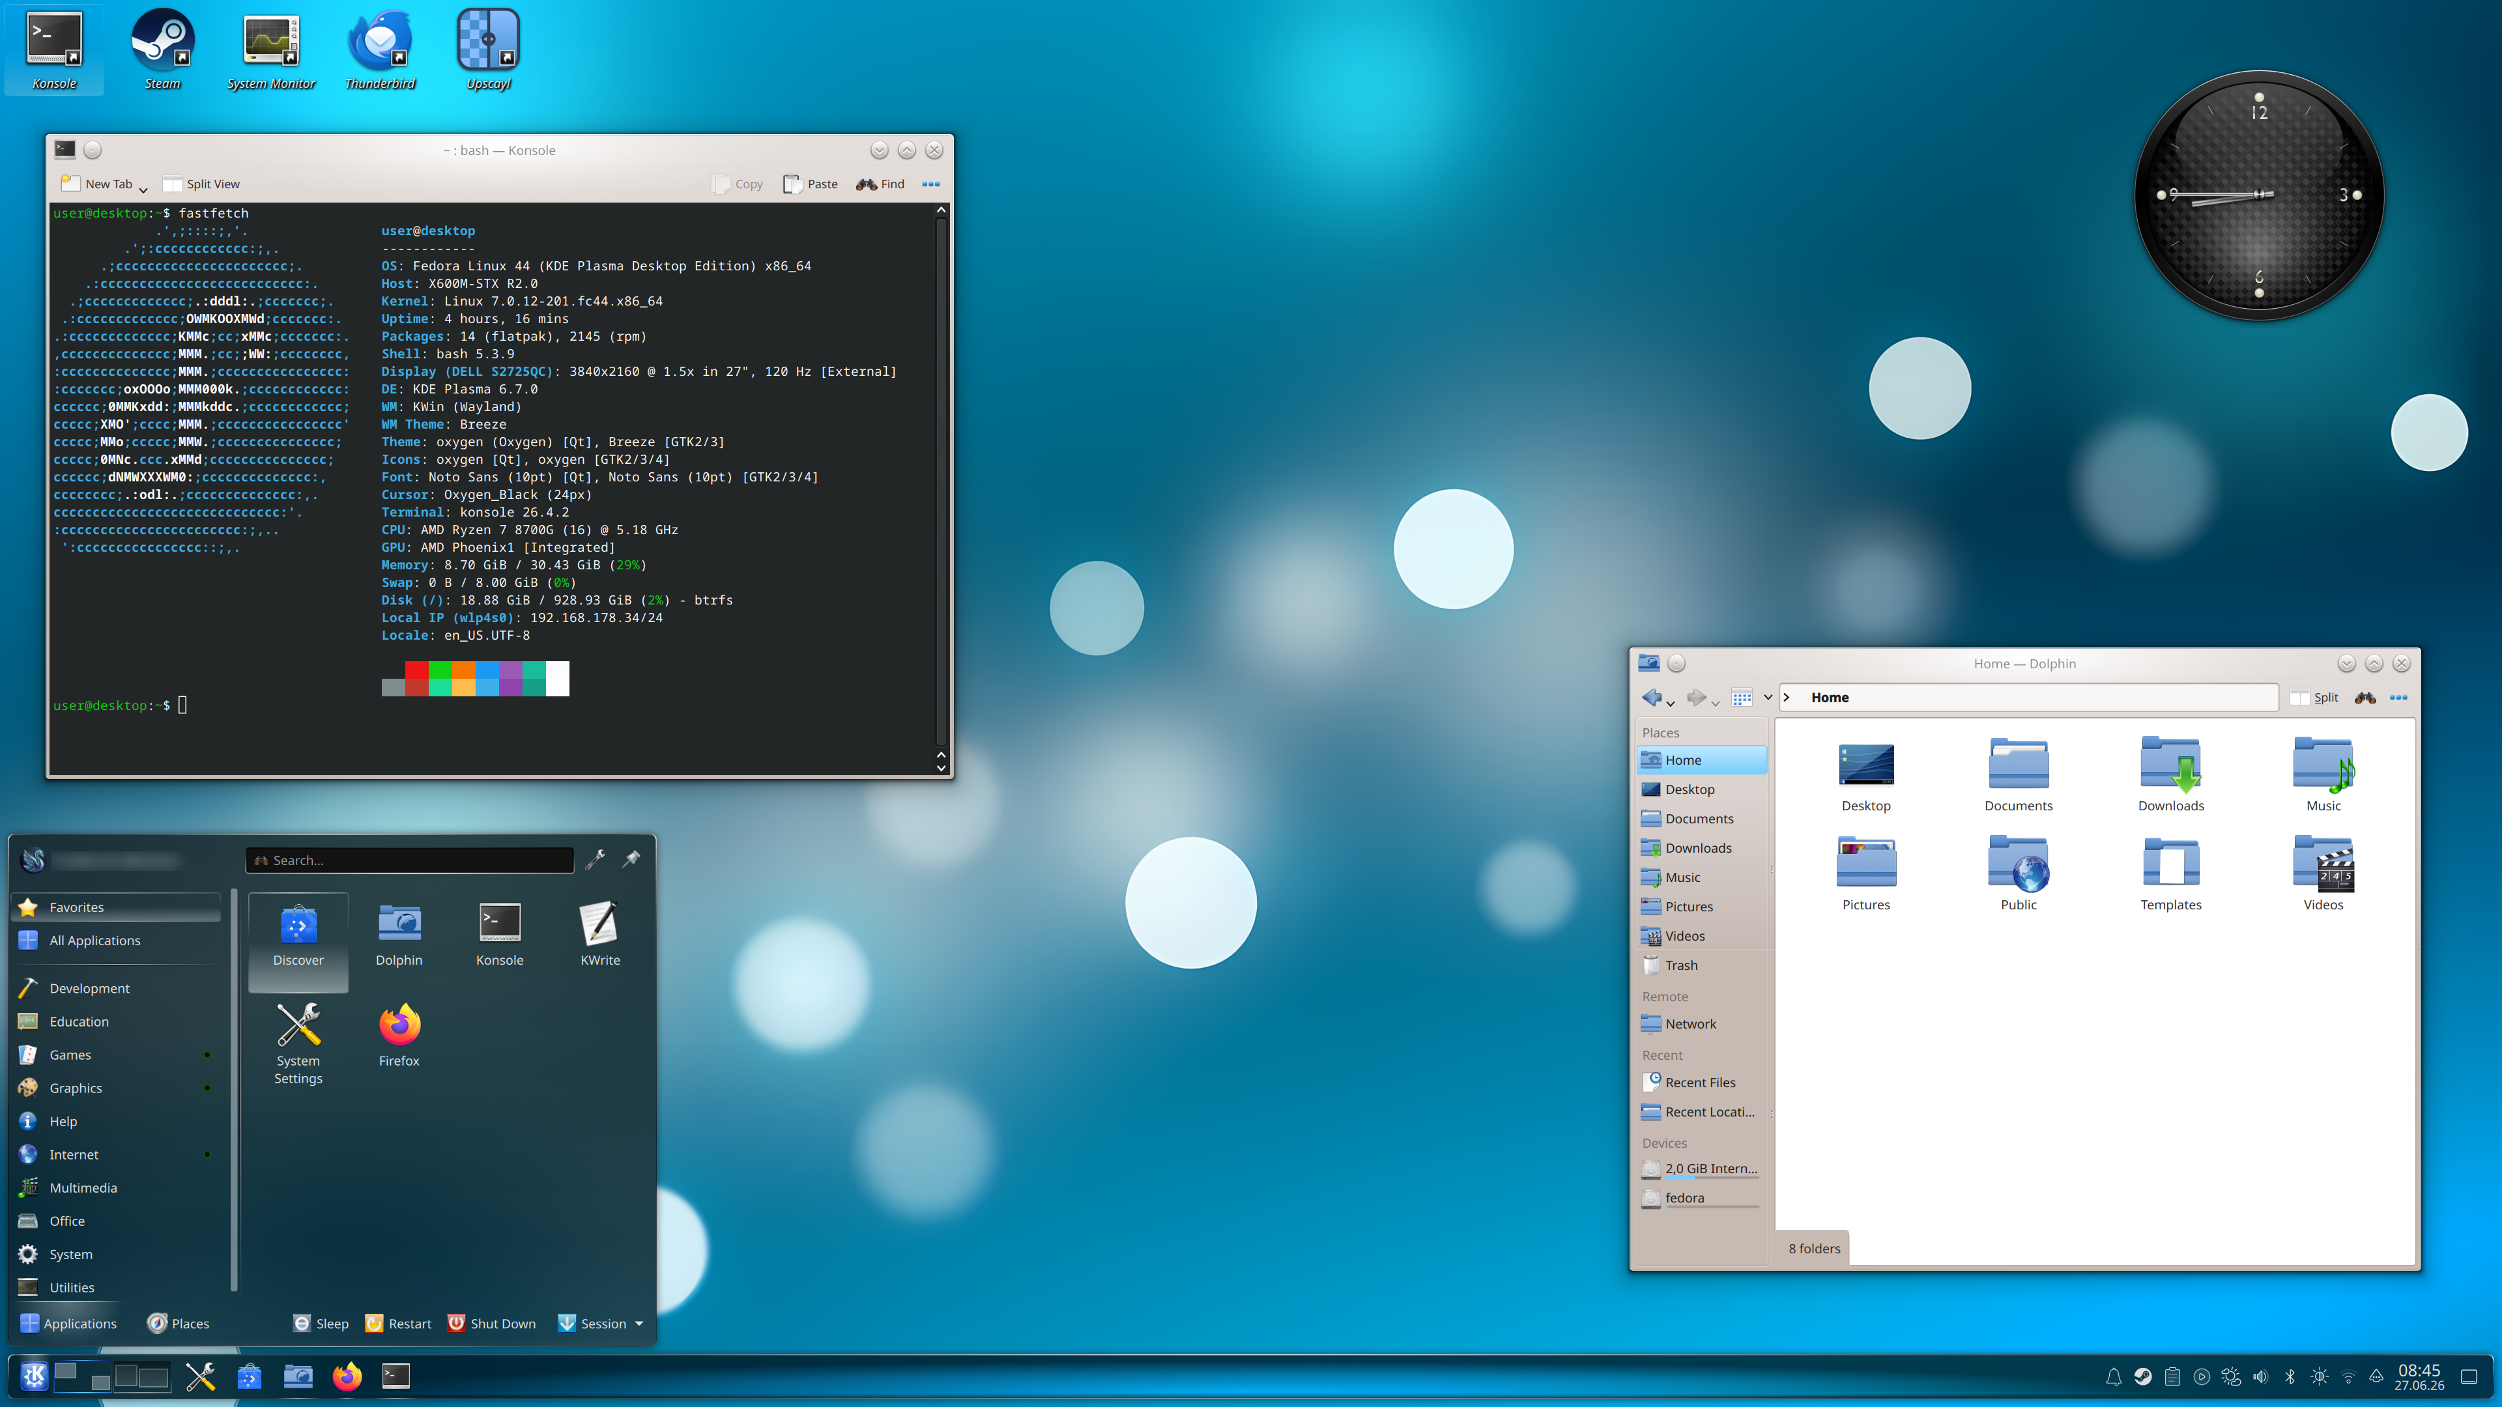
Task: Toggle Split view in Dolphin toolbar
Action: click(2314, 697)
